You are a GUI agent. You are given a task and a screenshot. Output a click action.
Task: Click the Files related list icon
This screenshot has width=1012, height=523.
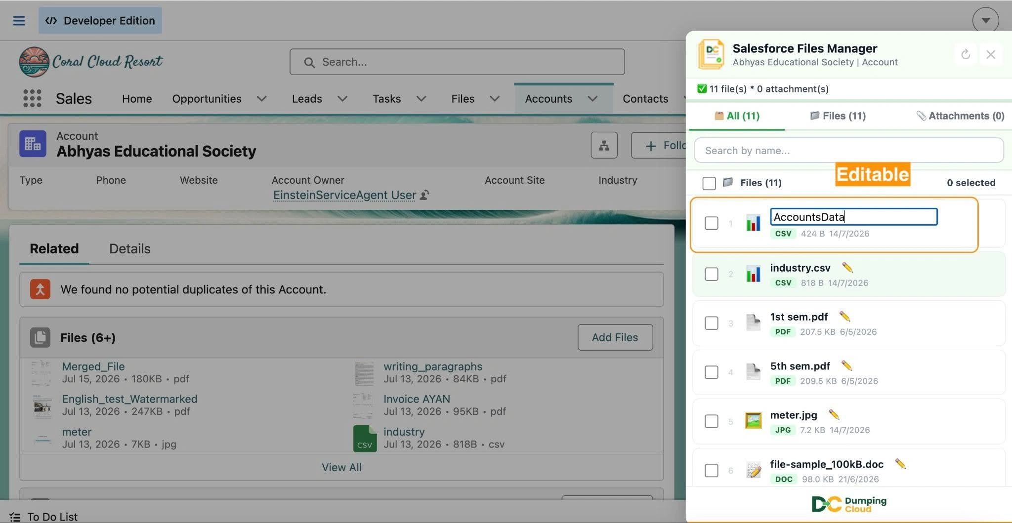tap(40, 337)
